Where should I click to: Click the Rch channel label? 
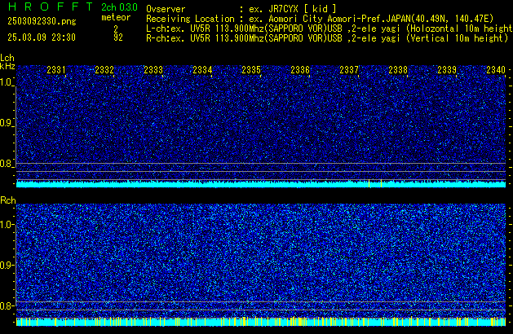(8, 200)
